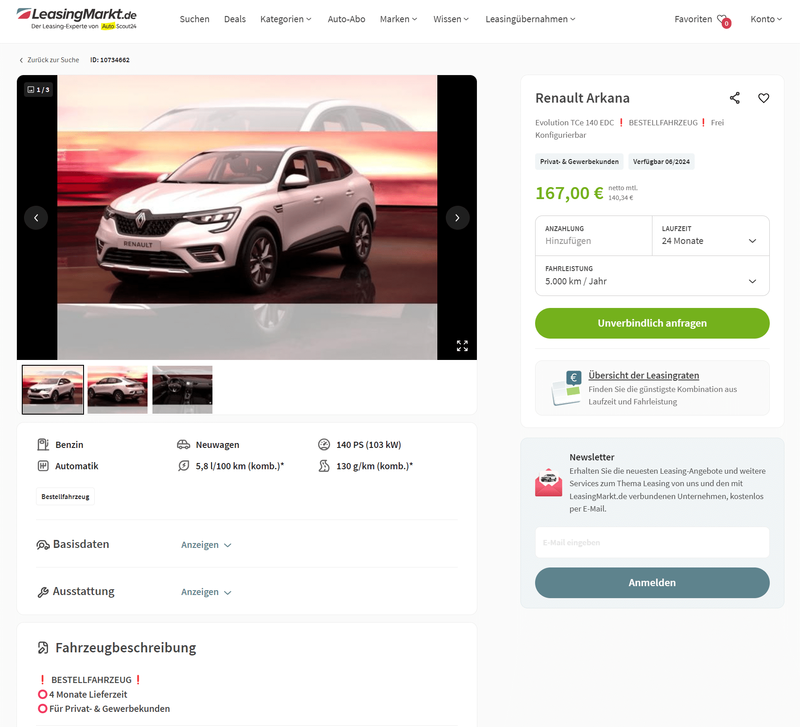Viewport: 800px width, 727px height.
Task: Open Favoriten heart icon in header
Action: click(x=724, y=20)
